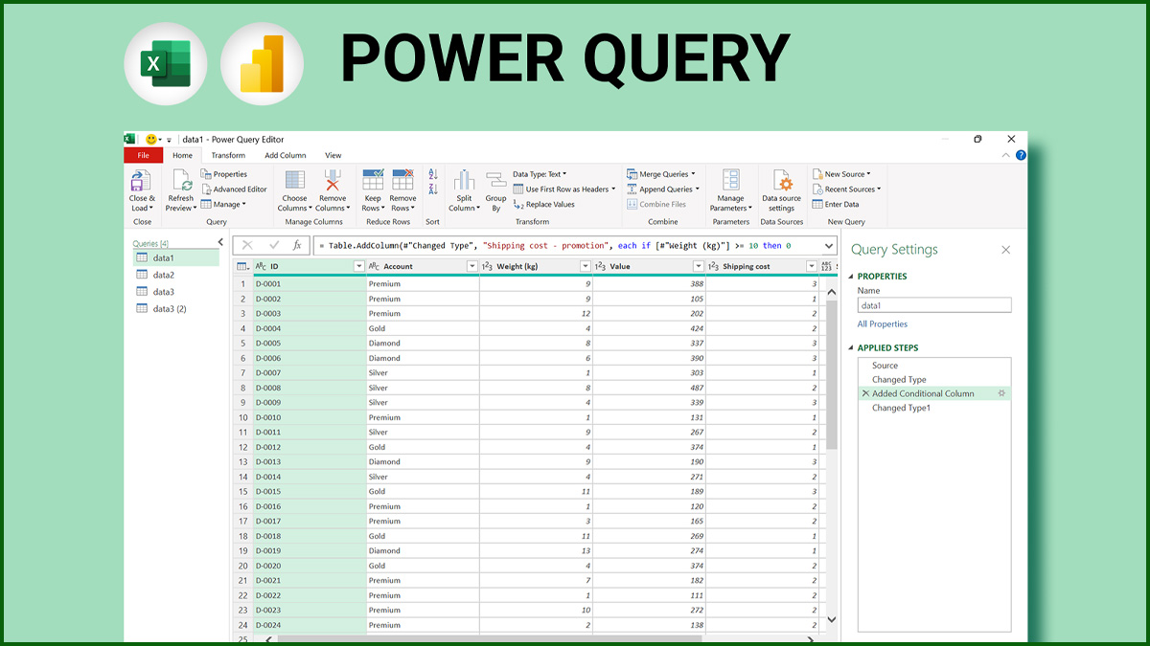
Task: Open the File menu
Action: 143,154
